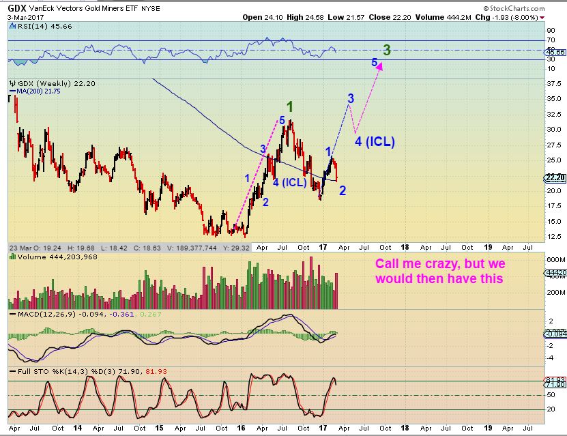
Task: Click the RSI(14) 45.66 label
Action: click(44, 26)
